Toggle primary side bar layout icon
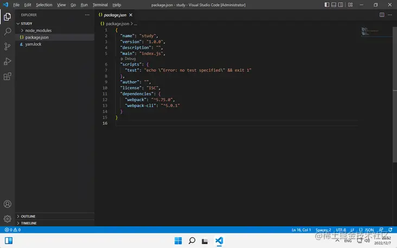Screen dimensions: 397x248 [x=327, y=4]
